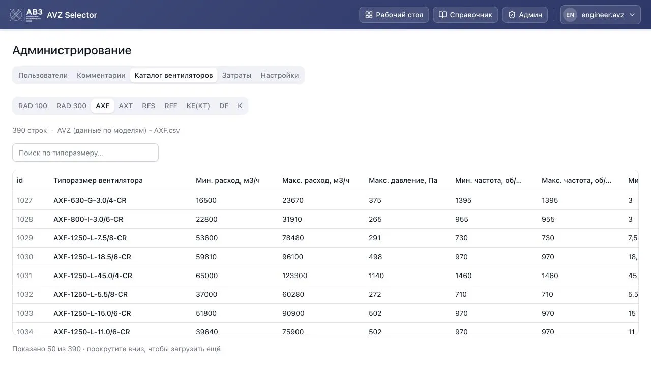Click max flow value 60280
The image size is (651, 366).
pyautogui.click(x=293, y=294)
